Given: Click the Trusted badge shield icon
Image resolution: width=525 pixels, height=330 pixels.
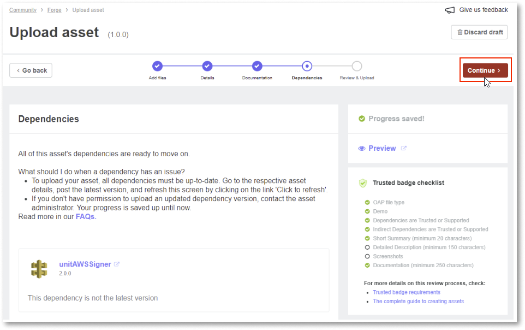Looking at the screenshot, I should pos(363,183).
